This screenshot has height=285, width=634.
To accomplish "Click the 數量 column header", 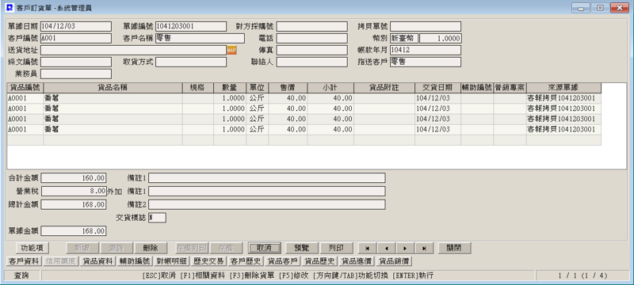I will (x=230, y=88).
